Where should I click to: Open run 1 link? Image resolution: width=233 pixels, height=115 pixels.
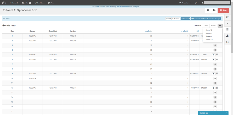coord(12,36)
